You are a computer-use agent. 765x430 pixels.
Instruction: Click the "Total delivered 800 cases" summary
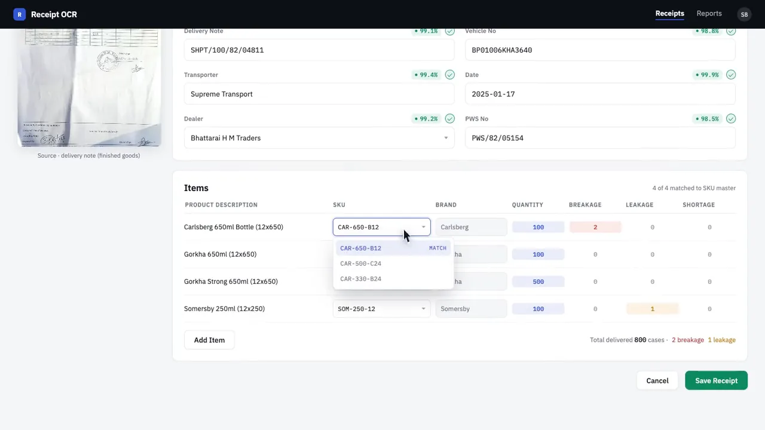pyautogui.click(x=627, y=340)
